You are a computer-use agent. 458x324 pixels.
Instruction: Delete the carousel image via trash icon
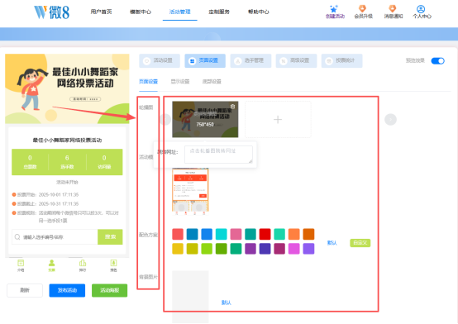pos(232,107)
